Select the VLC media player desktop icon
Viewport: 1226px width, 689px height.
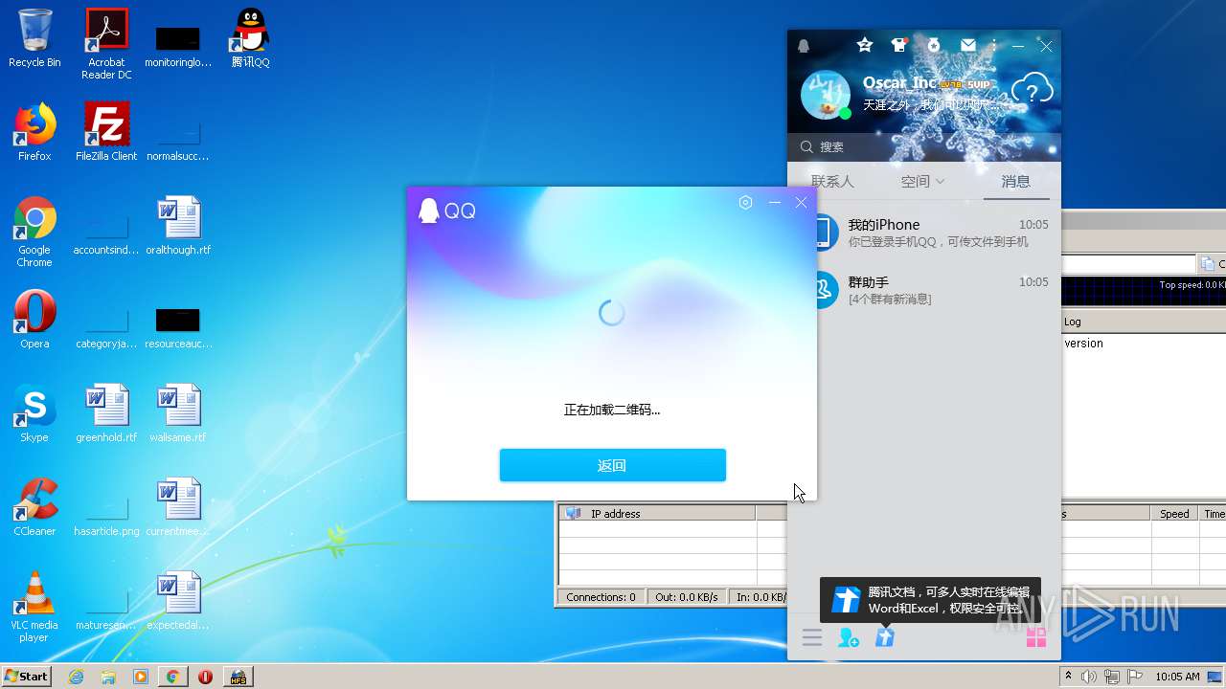pos(34,608)
